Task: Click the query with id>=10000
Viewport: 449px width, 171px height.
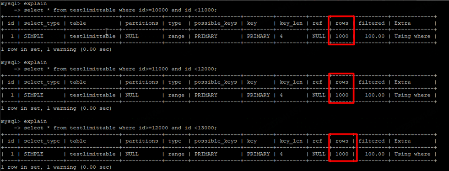Action: tap(120, 10)
